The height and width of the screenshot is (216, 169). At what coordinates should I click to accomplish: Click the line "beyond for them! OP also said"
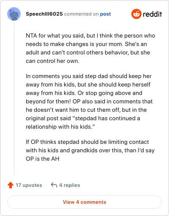tap(89, 101)
